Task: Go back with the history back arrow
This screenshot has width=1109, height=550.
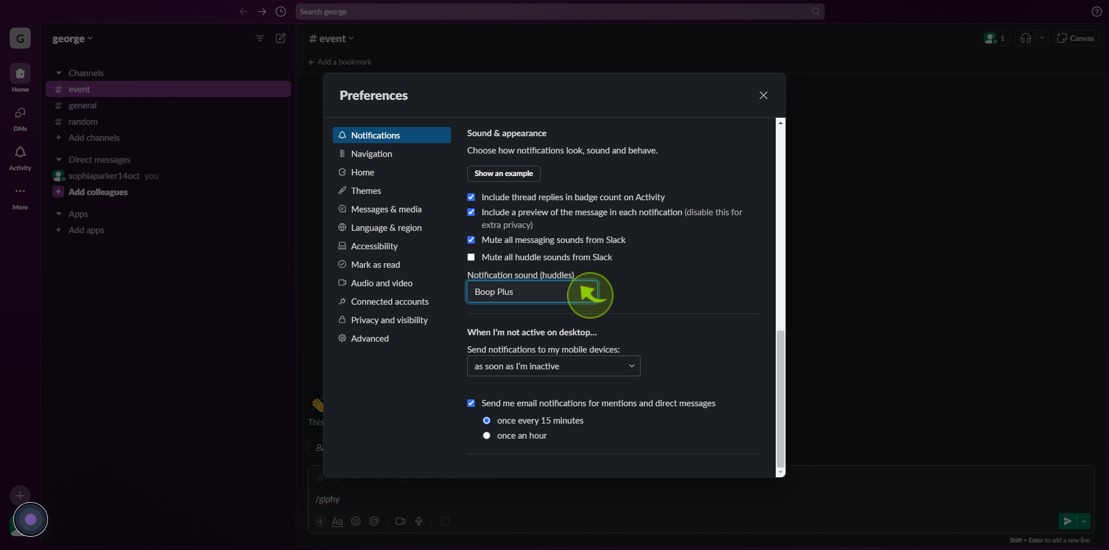Action: click(x=244, y=12)
